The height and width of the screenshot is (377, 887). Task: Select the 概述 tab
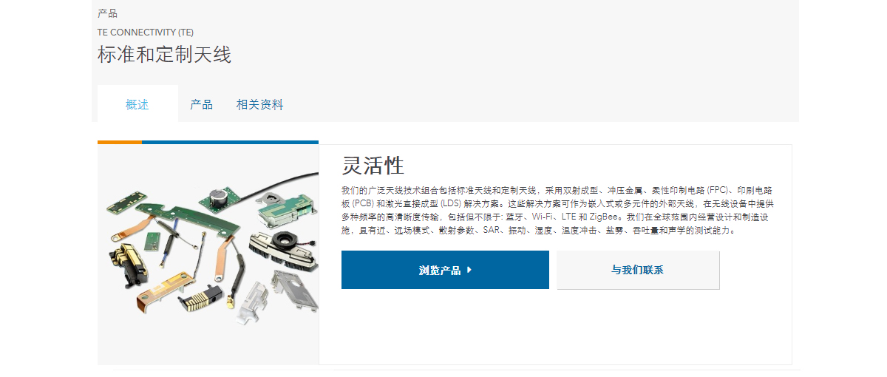point(137,104)
